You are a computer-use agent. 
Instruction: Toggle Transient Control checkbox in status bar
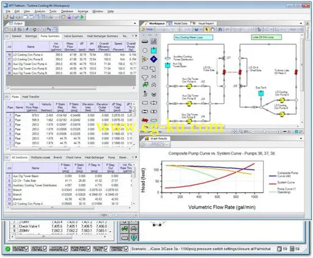click(127, 249)
